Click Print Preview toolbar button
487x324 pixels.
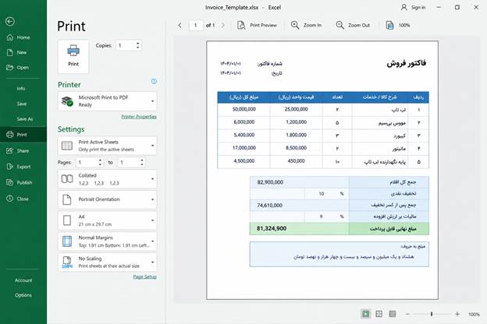(257, 26)
